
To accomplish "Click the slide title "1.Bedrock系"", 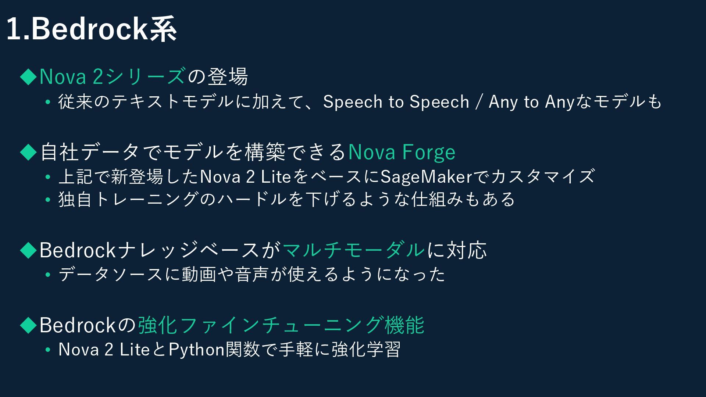I will click(92, 29).
